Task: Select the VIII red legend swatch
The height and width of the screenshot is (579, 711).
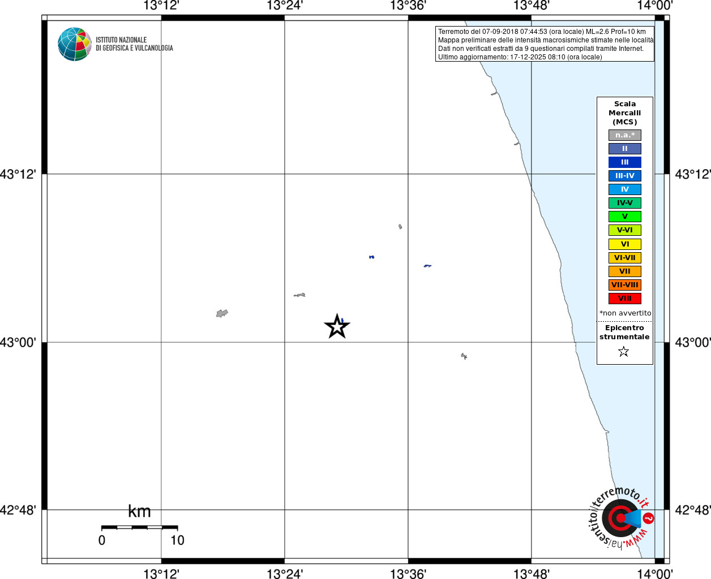Action: pyautogui.click(x=625, y=299)
